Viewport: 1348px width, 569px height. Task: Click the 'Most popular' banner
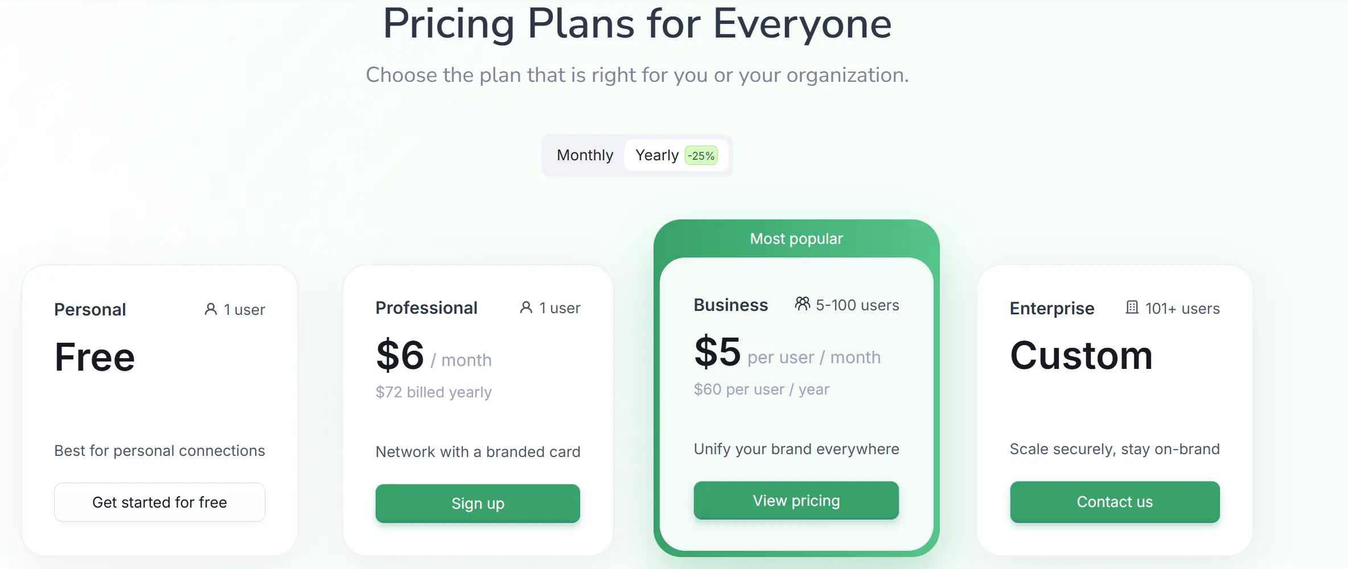[x=796, y=238]
